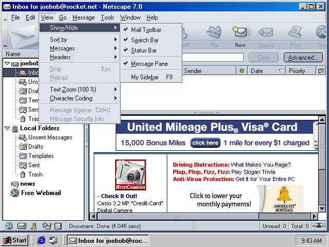
Task: Select Unsent Messages under Local Folders
Action: [x=50, y=137]
